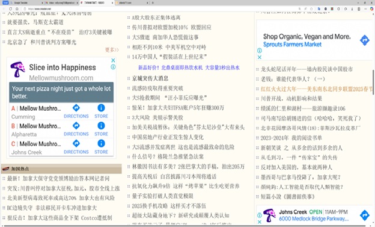Close the bottom Johns Creek banner ad

[x=260, y=222]
